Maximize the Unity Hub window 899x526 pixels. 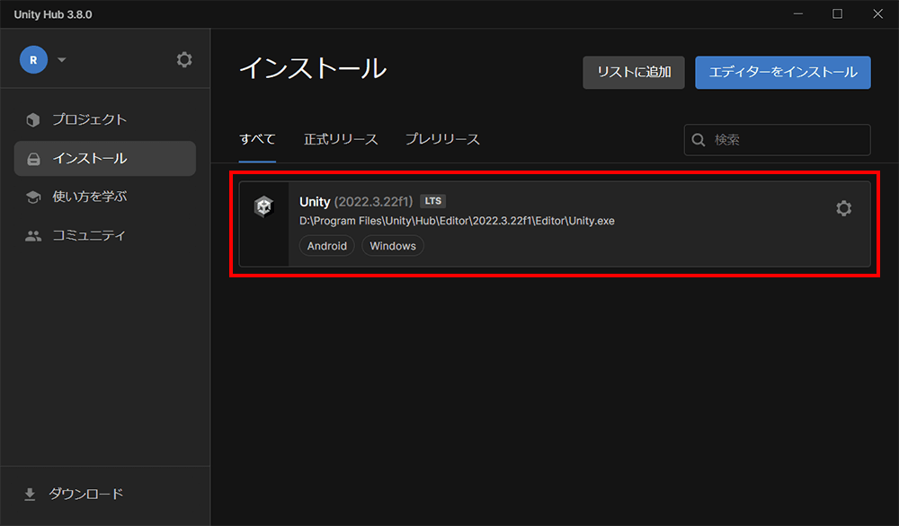coord(838,13)
